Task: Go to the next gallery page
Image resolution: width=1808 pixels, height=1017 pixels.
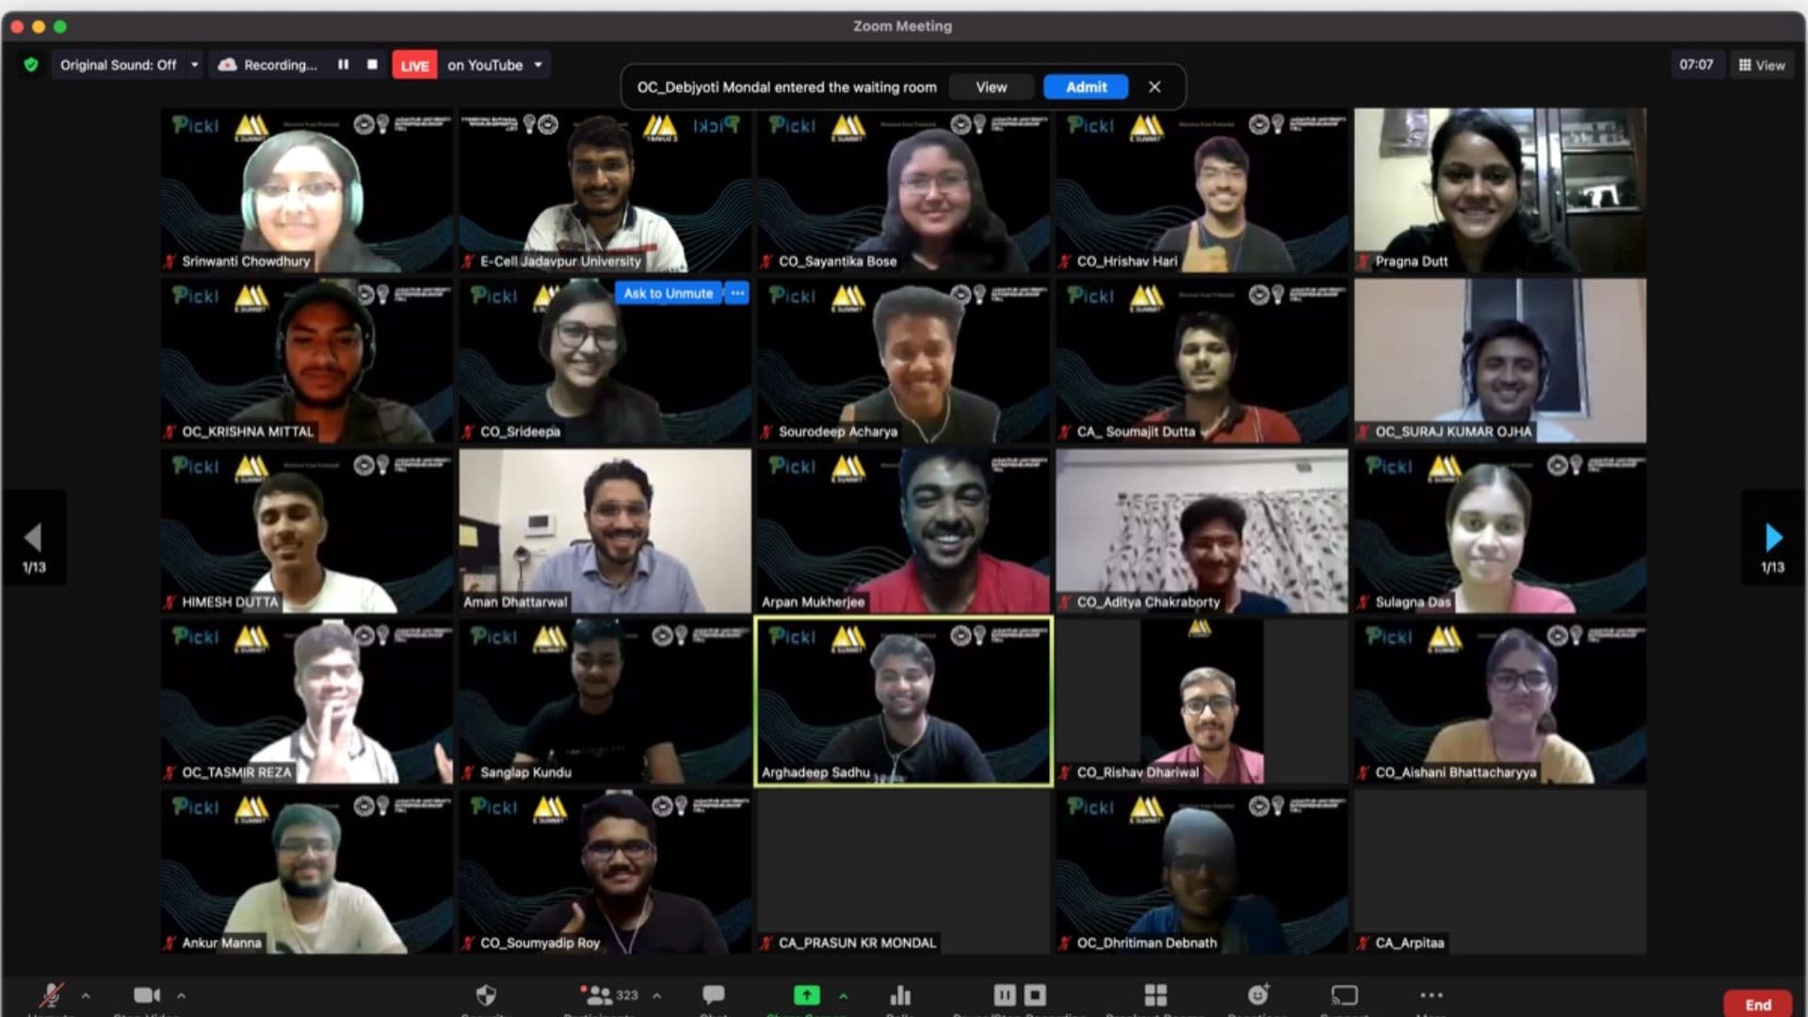Action: [x=1773, y=538]
